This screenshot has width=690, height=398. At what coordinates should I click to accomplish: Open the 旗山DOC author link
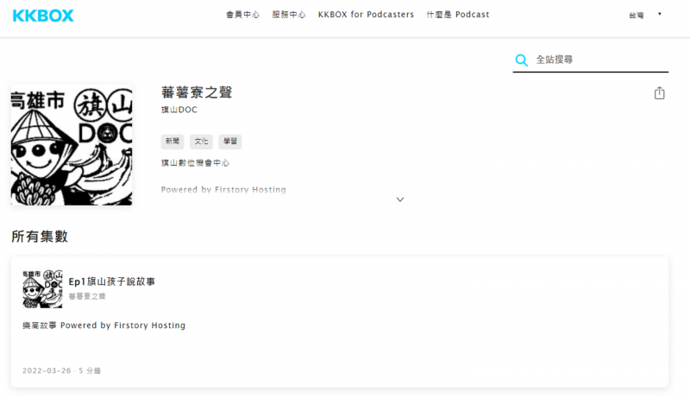(x=179, y=110)
